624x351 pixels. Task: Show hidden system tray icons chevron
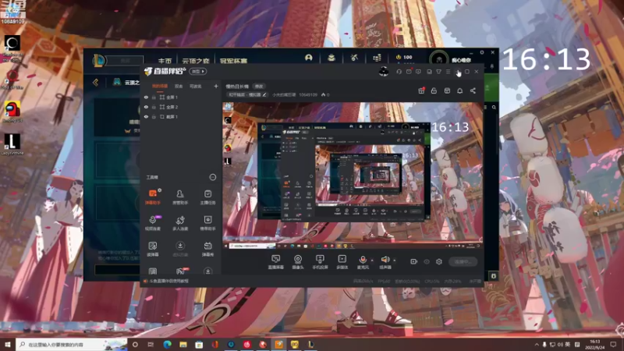click(x=537, y=344)
